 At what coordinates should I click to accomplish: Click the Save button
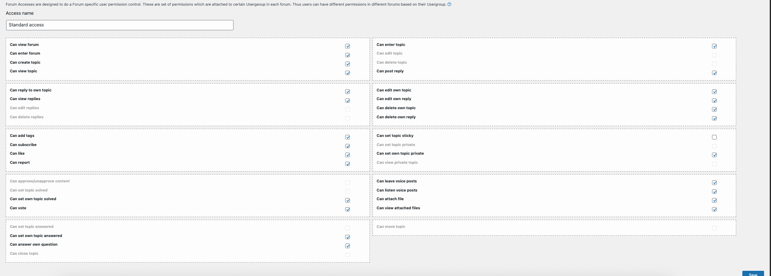point(753,274)
